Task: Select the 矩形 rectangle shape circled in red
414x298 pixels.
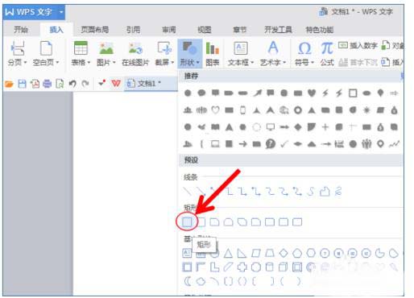Action: tap(187, 222)
